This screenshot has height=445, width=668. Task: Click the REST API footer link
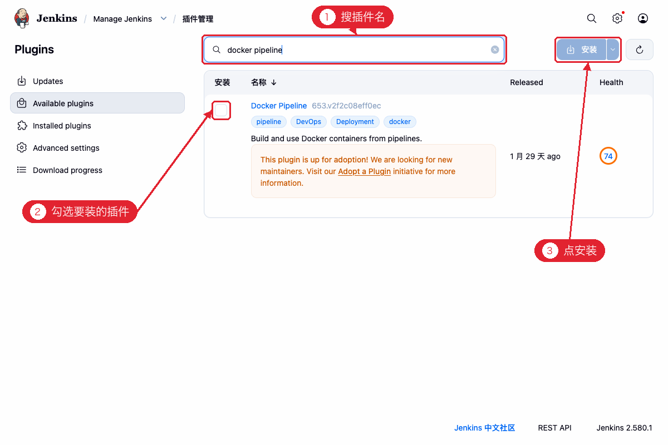coord(554,428)
